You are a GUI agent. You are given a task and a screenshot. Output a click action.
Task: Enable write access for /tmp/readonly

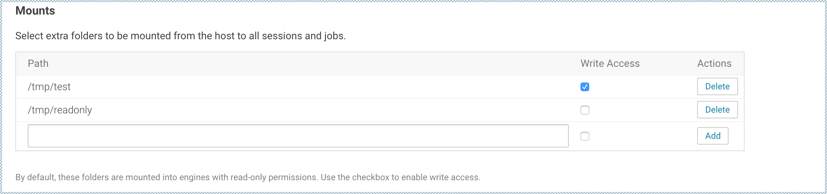tap(585, 110)
